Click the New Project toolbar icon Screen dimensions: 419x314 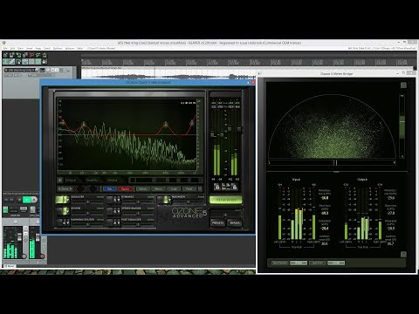(5, 55)
